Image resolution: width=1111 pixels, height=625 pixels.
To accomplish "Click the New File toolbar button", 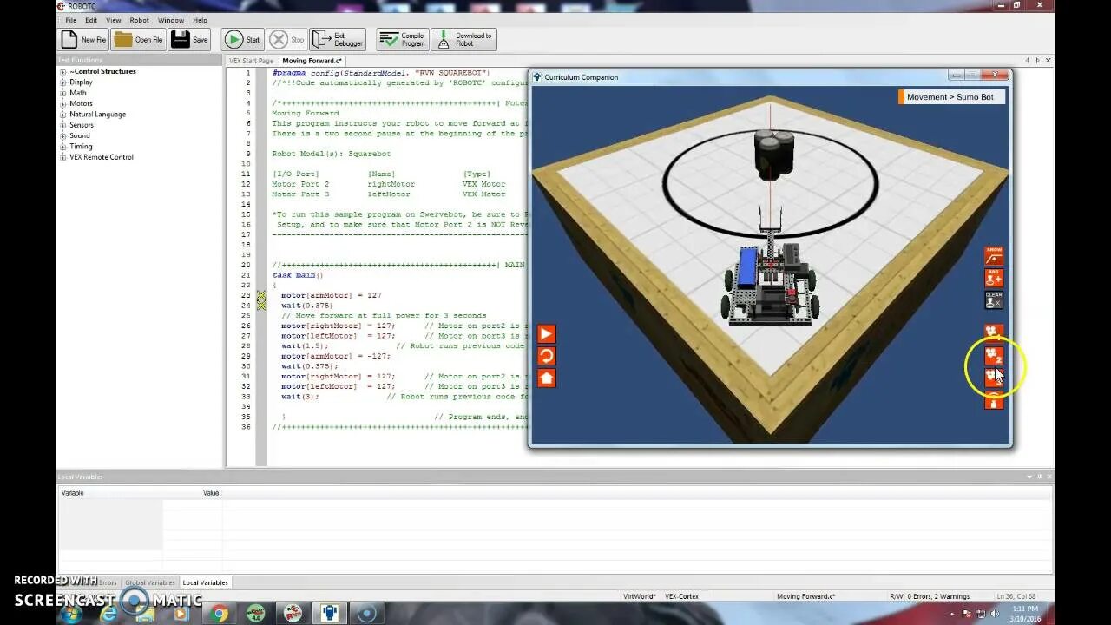I will (83, 39).
